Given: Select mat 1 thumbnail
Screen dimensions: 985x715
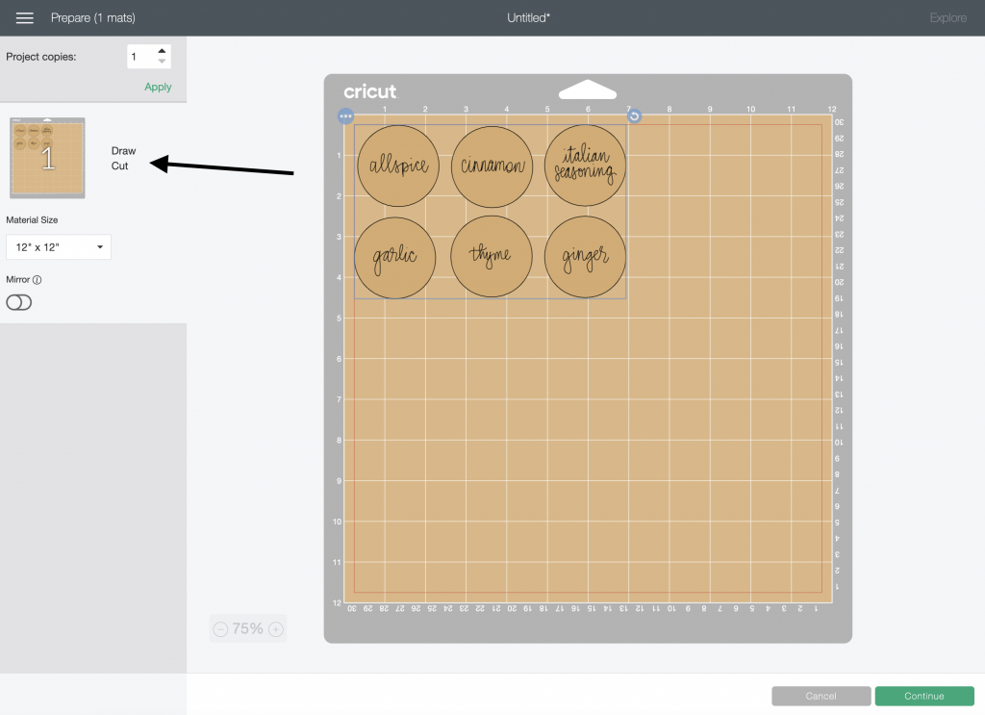Looking at the screenshot, I should point(47,158).
